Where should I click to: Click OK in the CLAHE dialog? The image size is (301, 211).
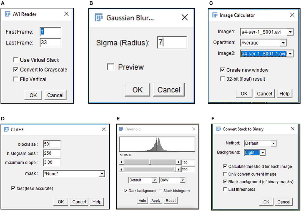click(61, 202)
